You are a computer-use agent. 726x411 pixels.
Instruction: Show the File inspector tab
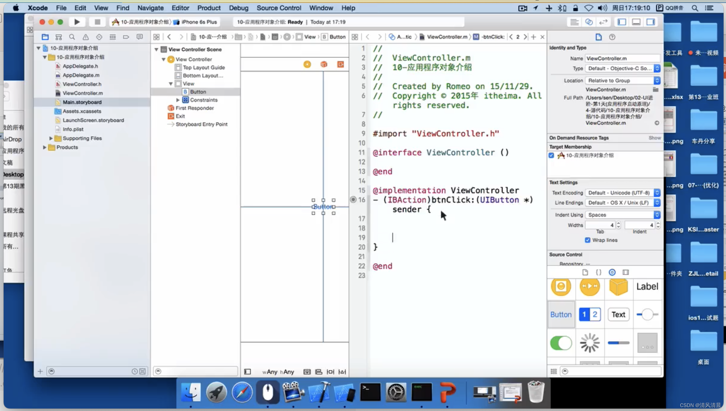[x=598, y=37]
